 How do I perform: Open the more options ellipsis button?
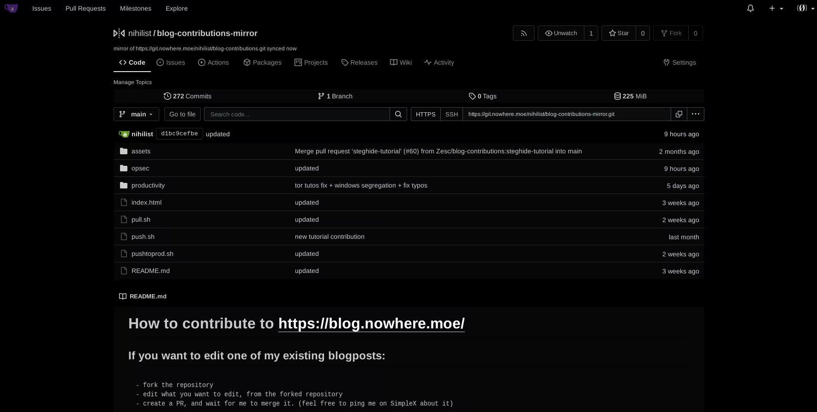click(x=696, y=114)
